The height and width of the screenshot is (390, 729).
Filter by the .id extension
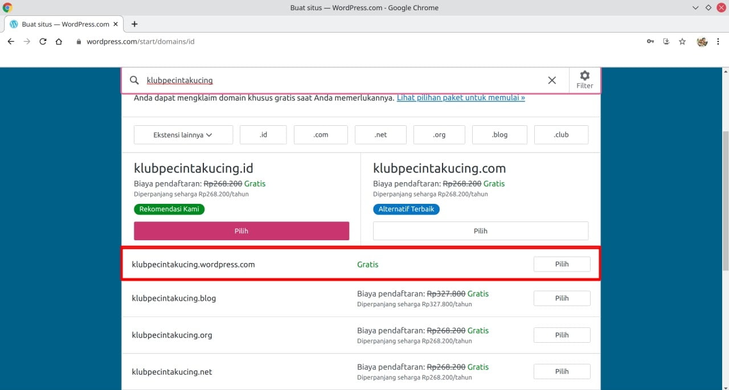[263, 135]
